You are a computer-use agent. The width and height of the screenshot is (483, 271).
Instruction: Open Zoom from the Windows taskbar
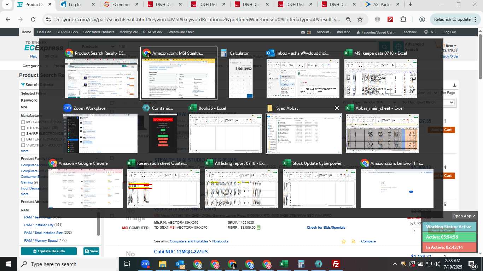[x=145, y=264]
